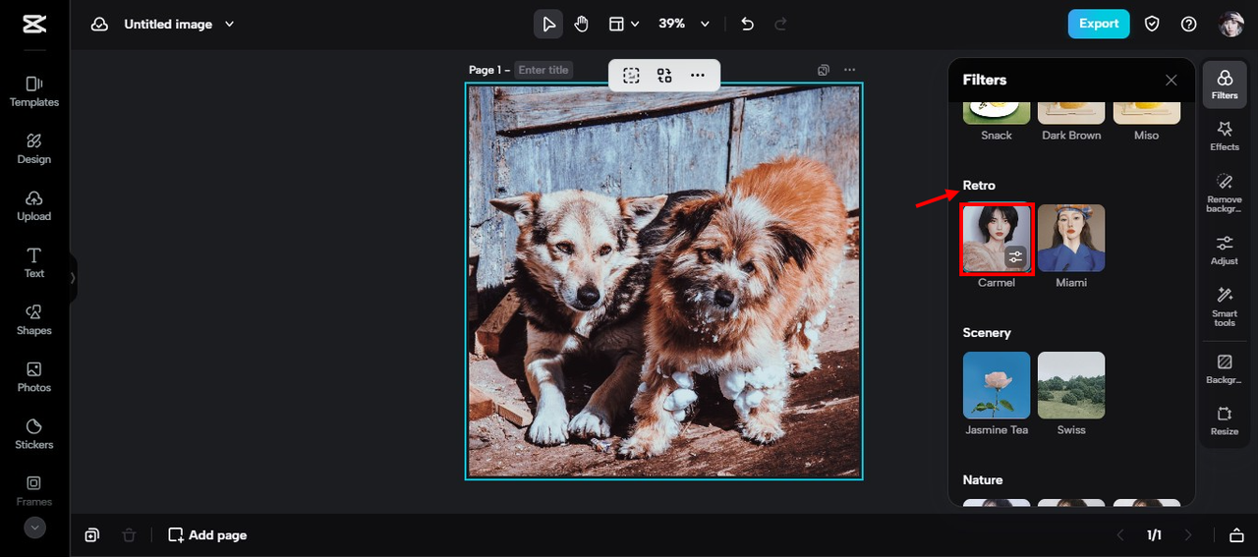Expand more sidebar items with down chevron
1258x557 pixels.
34,528
